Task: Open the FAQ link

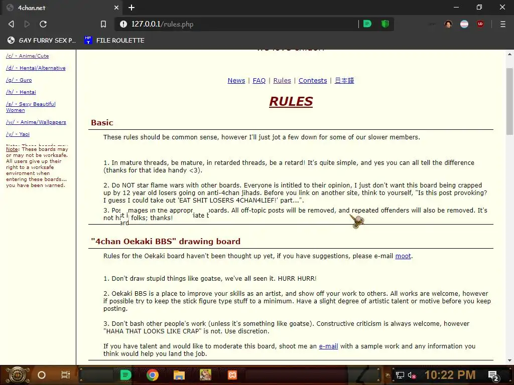Action: pos(259,81)
